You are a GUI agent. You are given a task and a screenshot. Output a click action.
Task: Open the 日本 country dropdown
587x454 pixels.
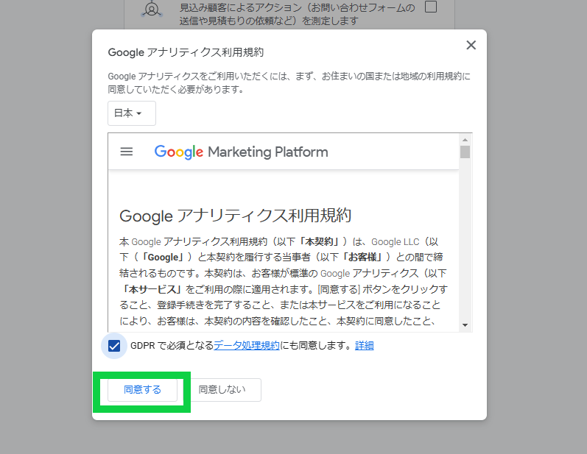pos(132,113)
